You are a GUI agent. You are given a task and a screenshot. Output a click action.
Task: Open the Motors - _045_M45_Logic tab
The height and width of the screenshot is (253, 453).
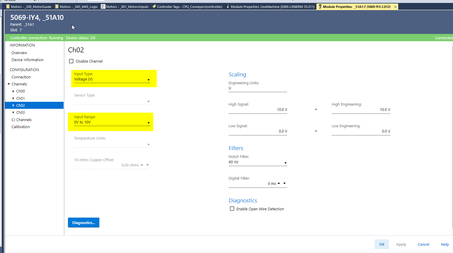(76, 7)
